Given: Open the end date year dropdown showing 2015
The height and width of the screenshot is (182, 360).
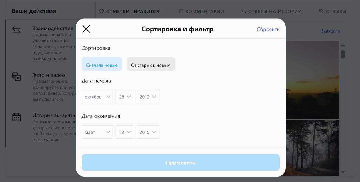Looking at the screenshot, I should [x=147, y=132].
